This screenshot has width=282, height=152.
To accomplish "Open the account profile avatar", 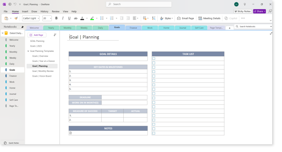I will tap(236, 4).
